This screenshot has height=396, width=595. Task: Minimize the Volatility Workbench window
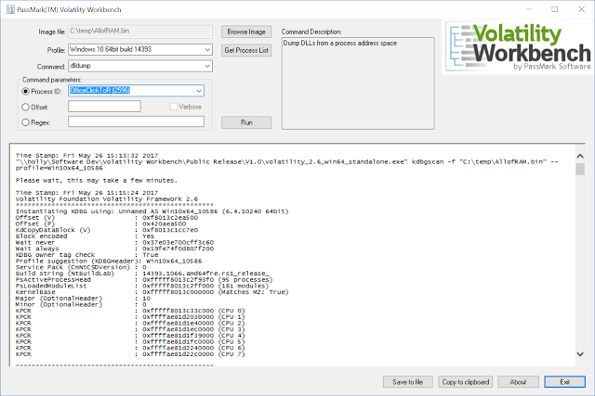(529, 9)
